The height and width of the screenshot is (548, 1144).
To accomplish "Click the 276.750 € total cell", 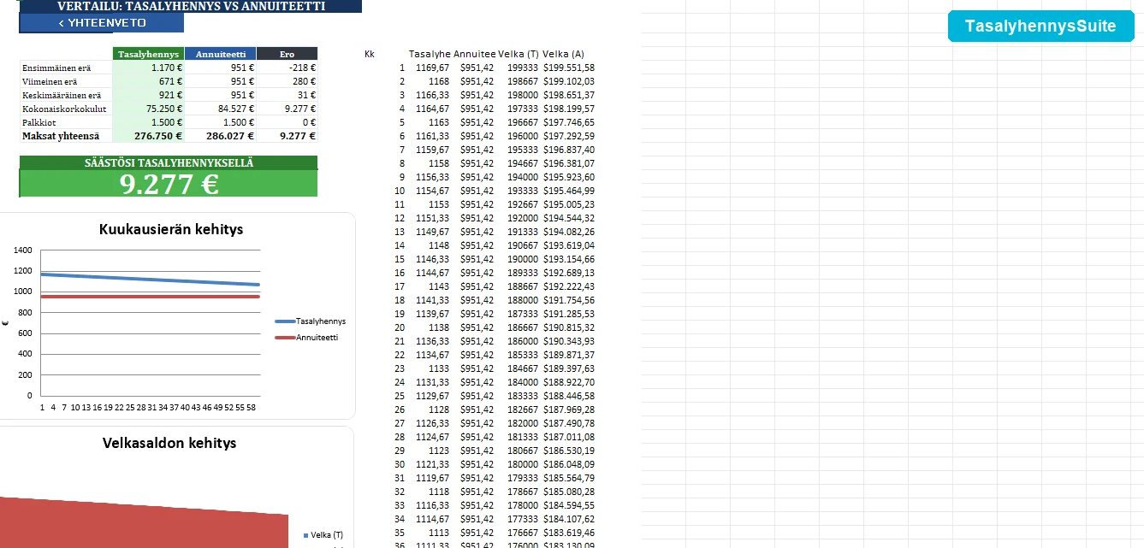I will click(148, 136).
